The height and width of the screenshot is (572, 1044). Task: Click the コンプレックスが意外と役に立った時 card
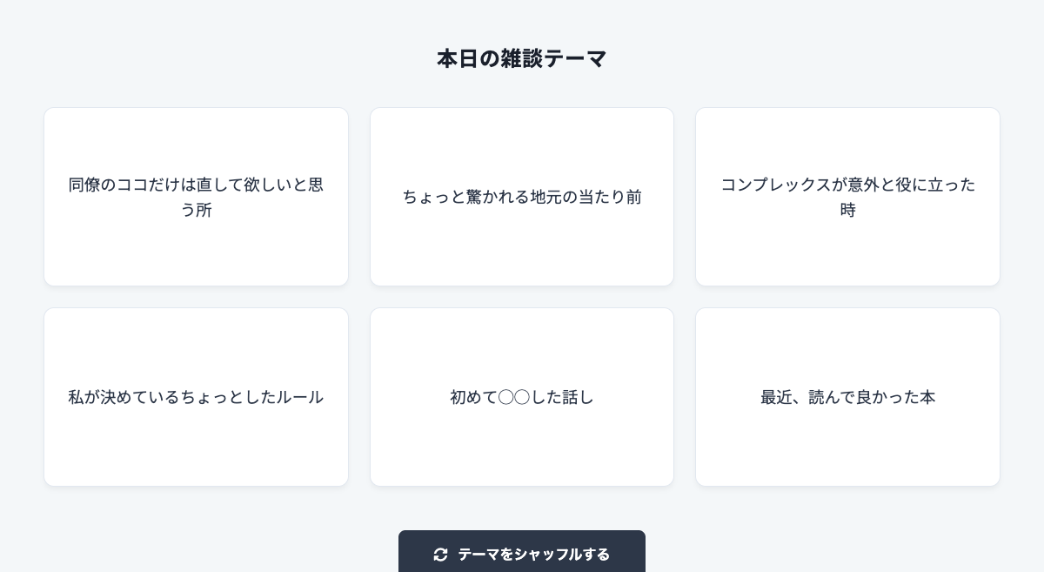click(847, 197)
